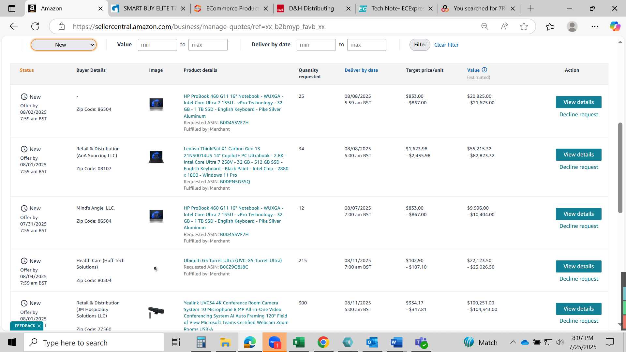Activate Read aloud icon
The height and width of the screenshot is (352, 626).
pos(504,26)
